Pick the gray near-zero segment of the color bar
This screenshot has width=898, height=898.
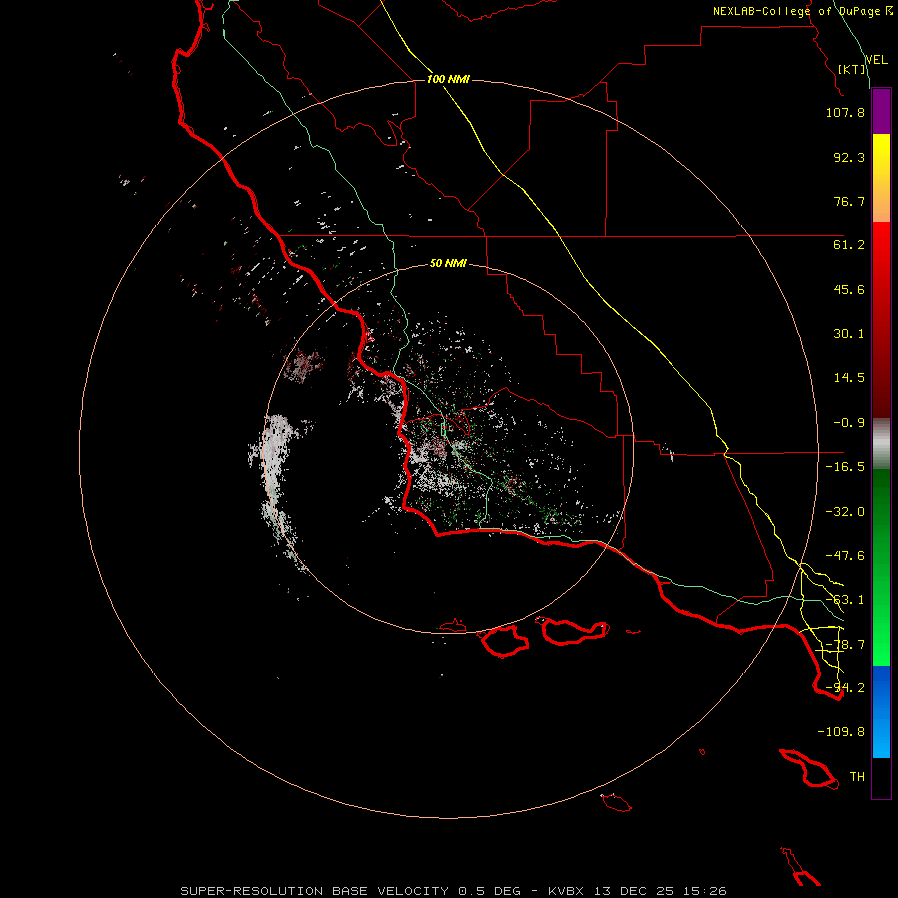[x=881, y=444]
